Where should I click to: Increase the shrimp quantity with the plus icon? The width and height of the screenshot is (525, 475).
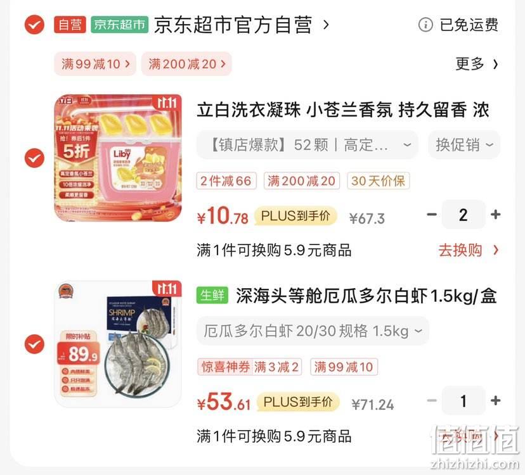[496, 400]
